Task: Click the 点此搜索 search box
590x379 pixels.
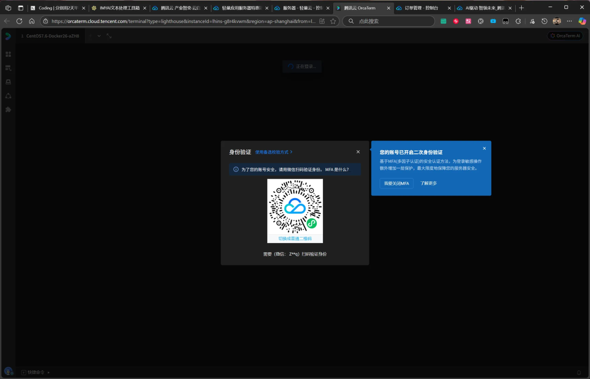Action: [389, 21]
